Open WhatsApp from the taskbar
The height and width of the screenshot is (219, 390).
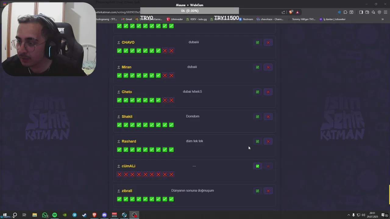click(45, 215)
